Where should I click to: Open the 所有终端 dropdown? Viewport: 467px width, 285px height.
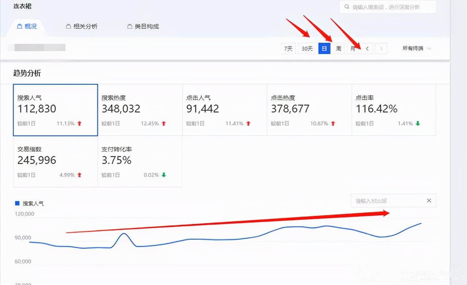click(x=416, y=48)
